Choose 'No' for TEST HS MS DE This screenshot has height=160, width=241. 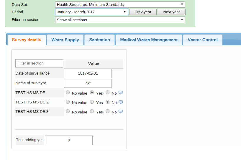pos(107,93)
